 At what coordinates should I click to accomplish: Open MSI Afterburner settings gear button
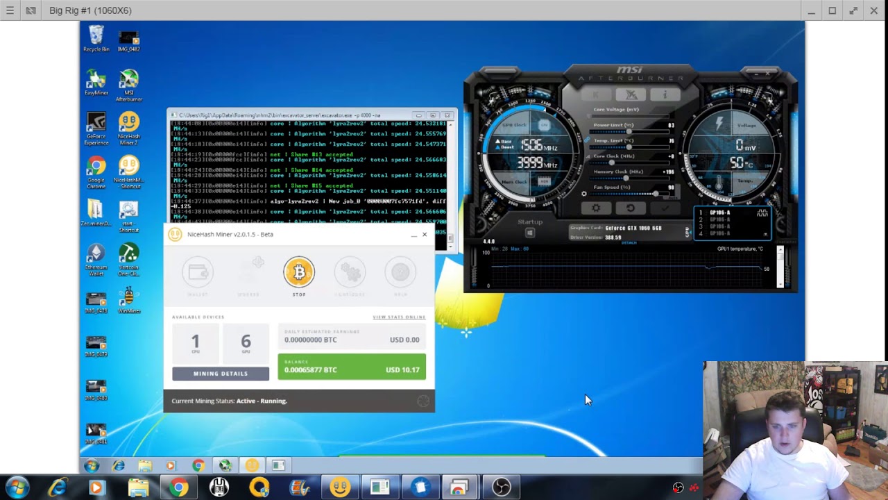pyautogui.click(x=596, y=208)
